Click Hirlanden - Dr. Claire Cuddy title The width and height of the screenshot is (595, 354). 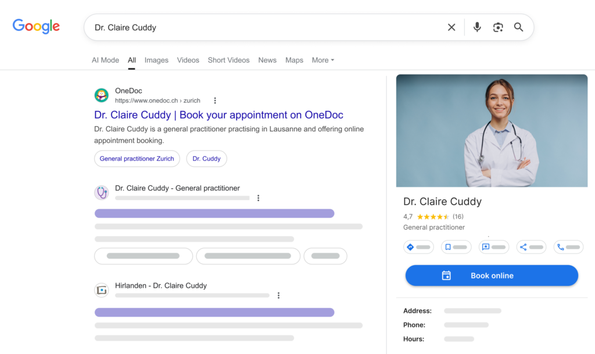click(x=161, y=286)
